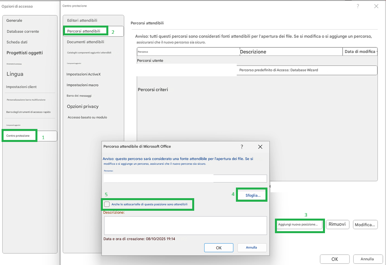
Task: Open Progettisti oggetti settings
Action: (24, 53)
